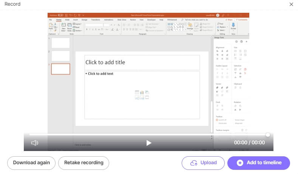Mute the recording with the speaker icon
298x174 pixels.
point(35,143)
